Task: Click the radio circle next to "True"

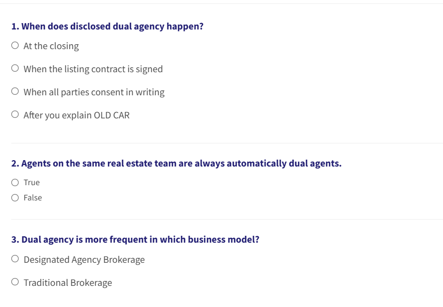Action: point(15,182)
